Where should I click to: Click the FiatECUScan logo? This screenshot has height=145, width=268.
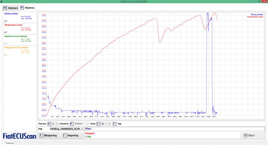click(x=19, y=136)
